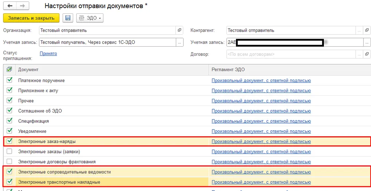The width and height of the screenshot is (371, 191).
Task: Sort by the Регламент ЭДО column header
Action: click(x=290, y=70)
